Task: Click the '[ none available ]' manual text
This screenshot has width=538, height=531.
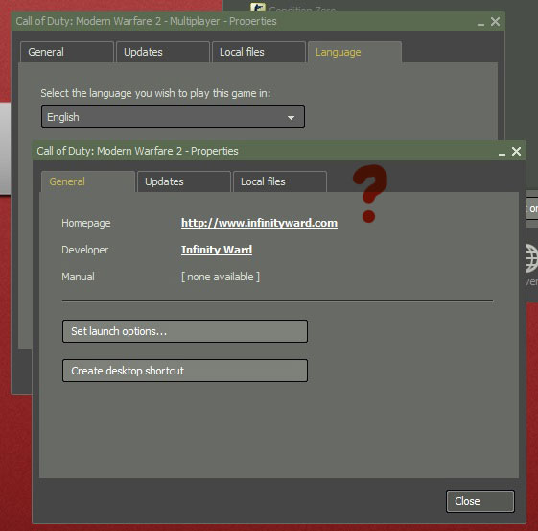Action: pyautogui.click(x=221, y=277)
